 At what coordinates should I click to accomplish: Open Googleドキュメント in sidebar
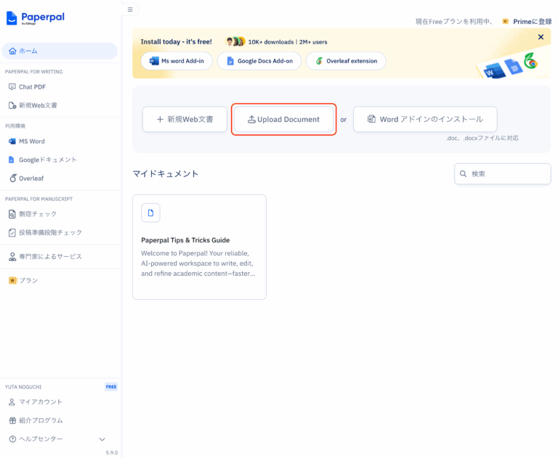point(47,160)
